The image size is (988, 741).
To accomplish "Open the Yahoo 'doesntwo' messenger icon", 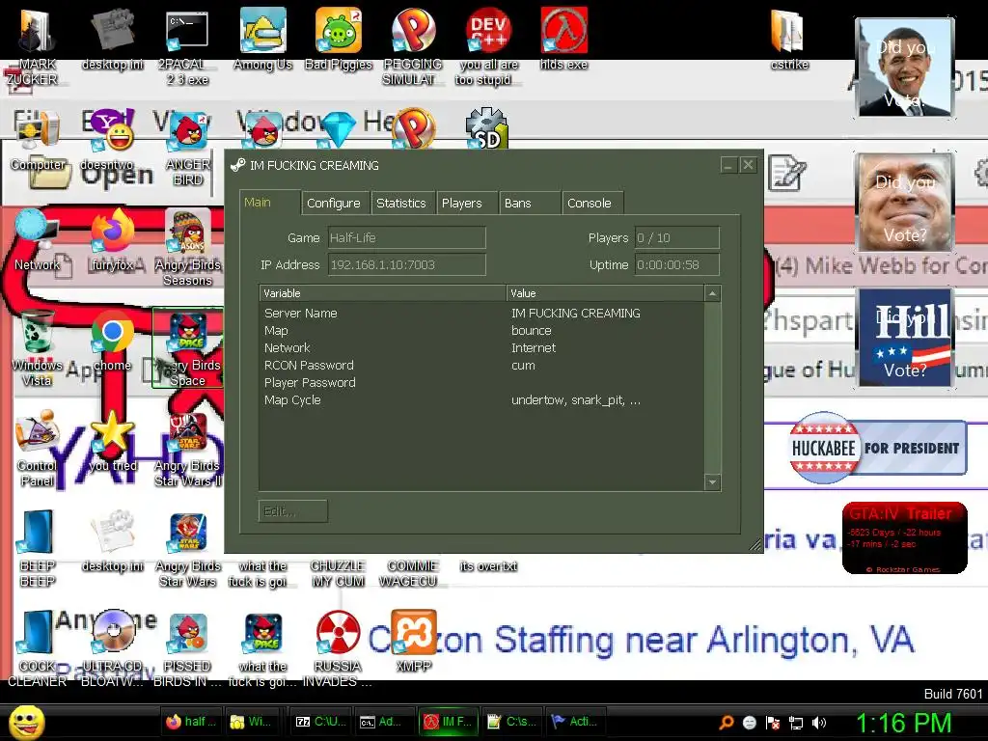I will tap(112, 131).
